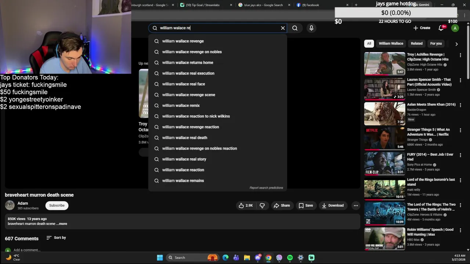Clear the YouTube search box text

(x=283, y=28)
